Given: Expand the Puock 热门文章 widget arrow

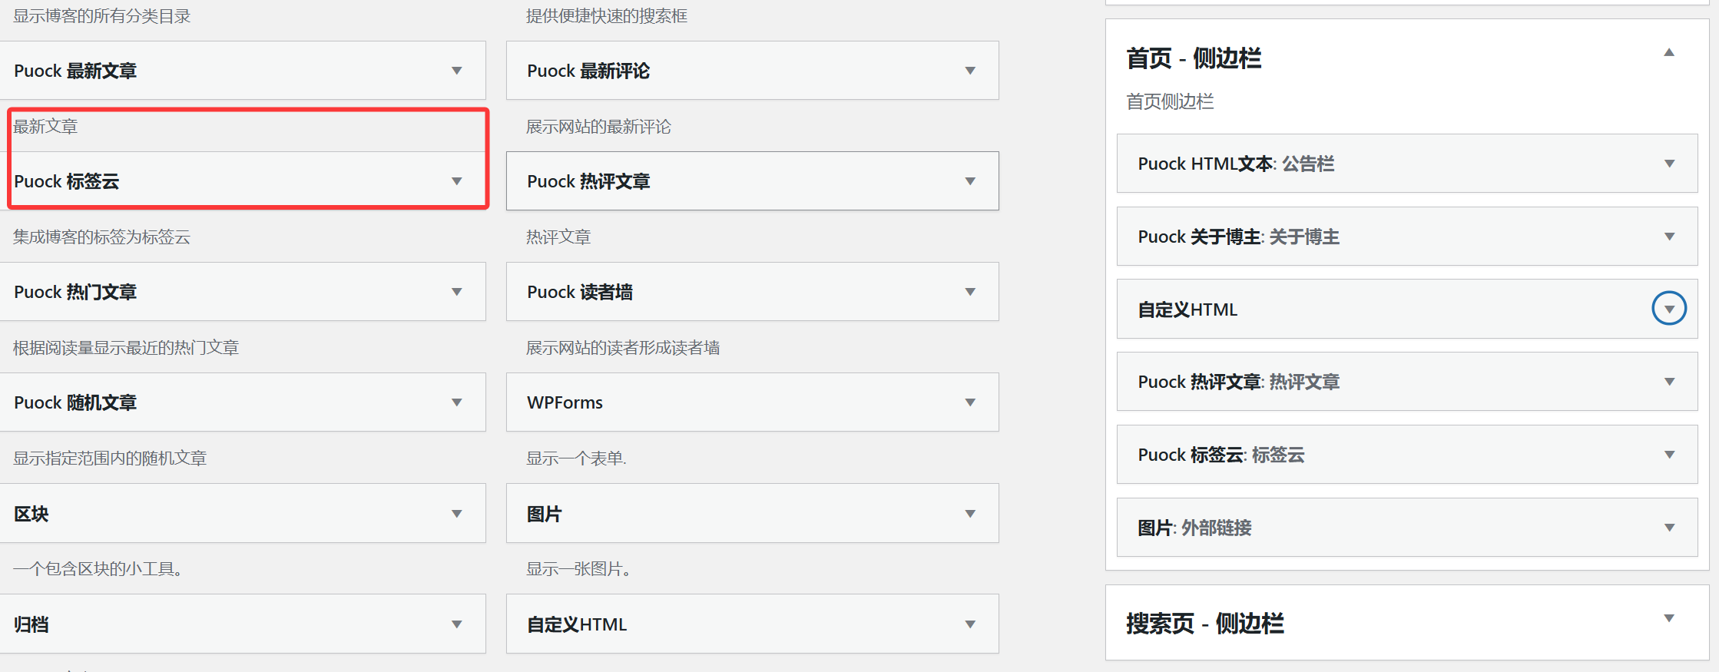Looking at the screenshot, I should coord(457,292).
